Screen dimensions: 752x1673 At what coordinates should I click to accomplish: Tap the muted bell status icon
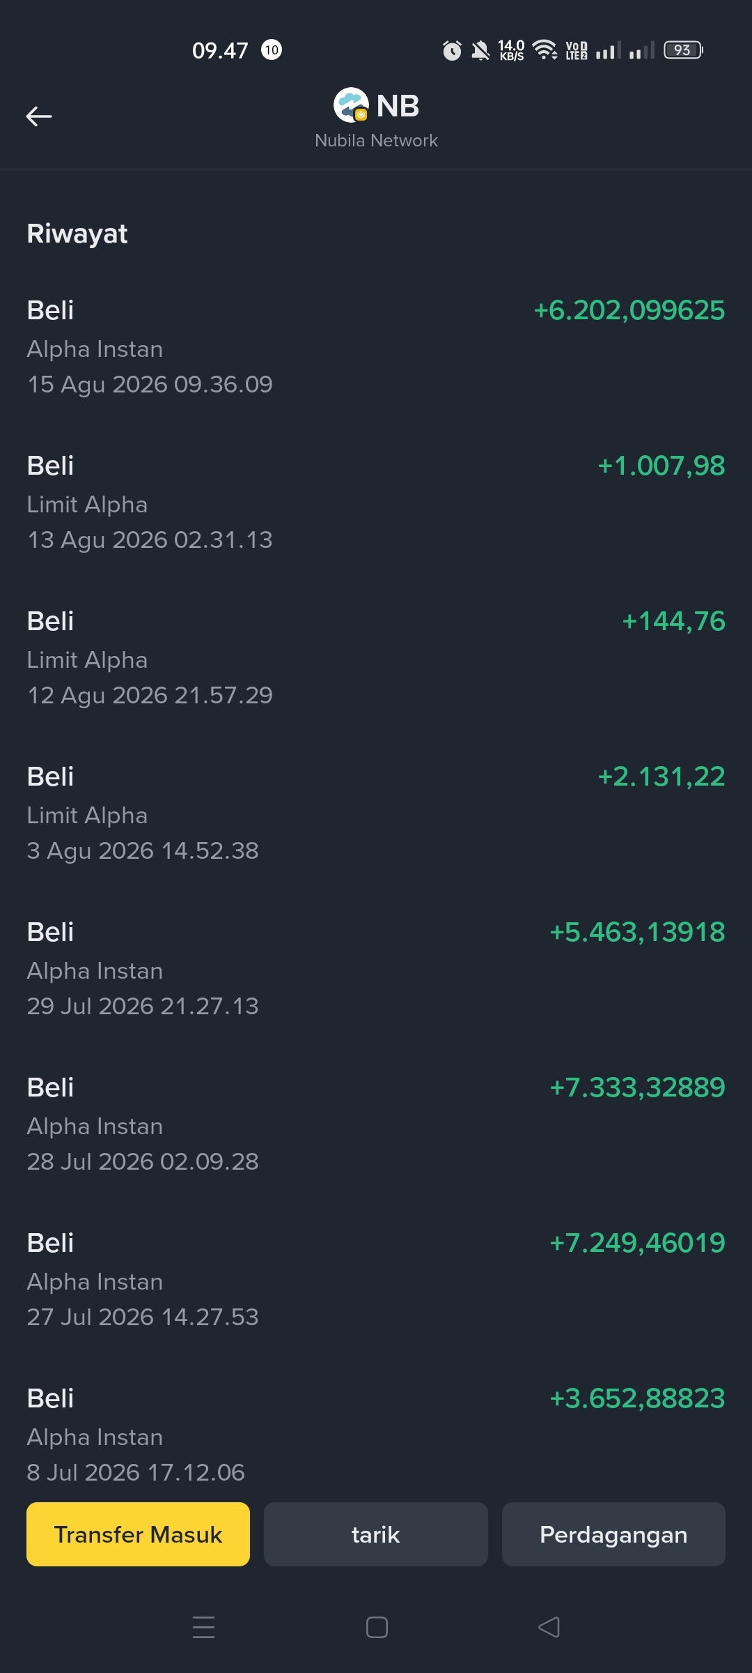tap(480, 50)
